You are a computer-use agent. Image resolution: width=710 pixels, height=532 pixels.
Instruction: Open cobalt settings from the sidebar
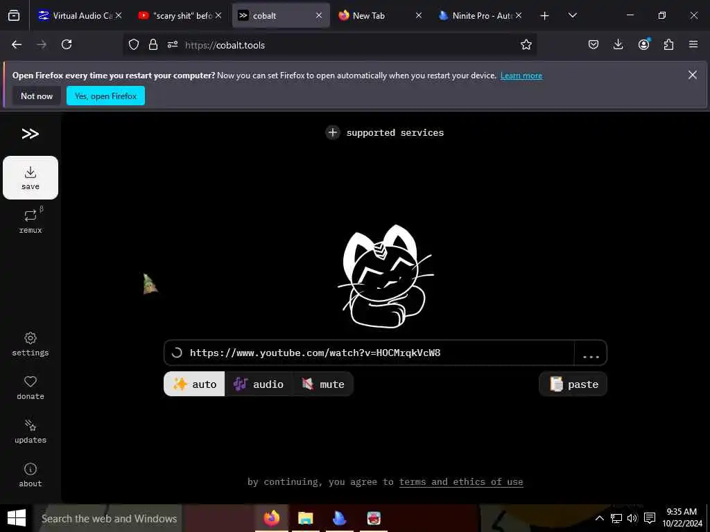(31, 344)
